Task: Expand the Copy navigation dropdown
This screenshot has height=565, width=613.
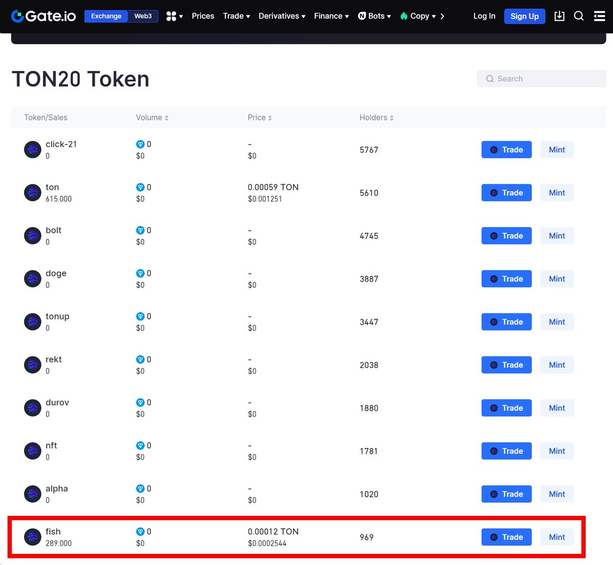Action: 418,16
